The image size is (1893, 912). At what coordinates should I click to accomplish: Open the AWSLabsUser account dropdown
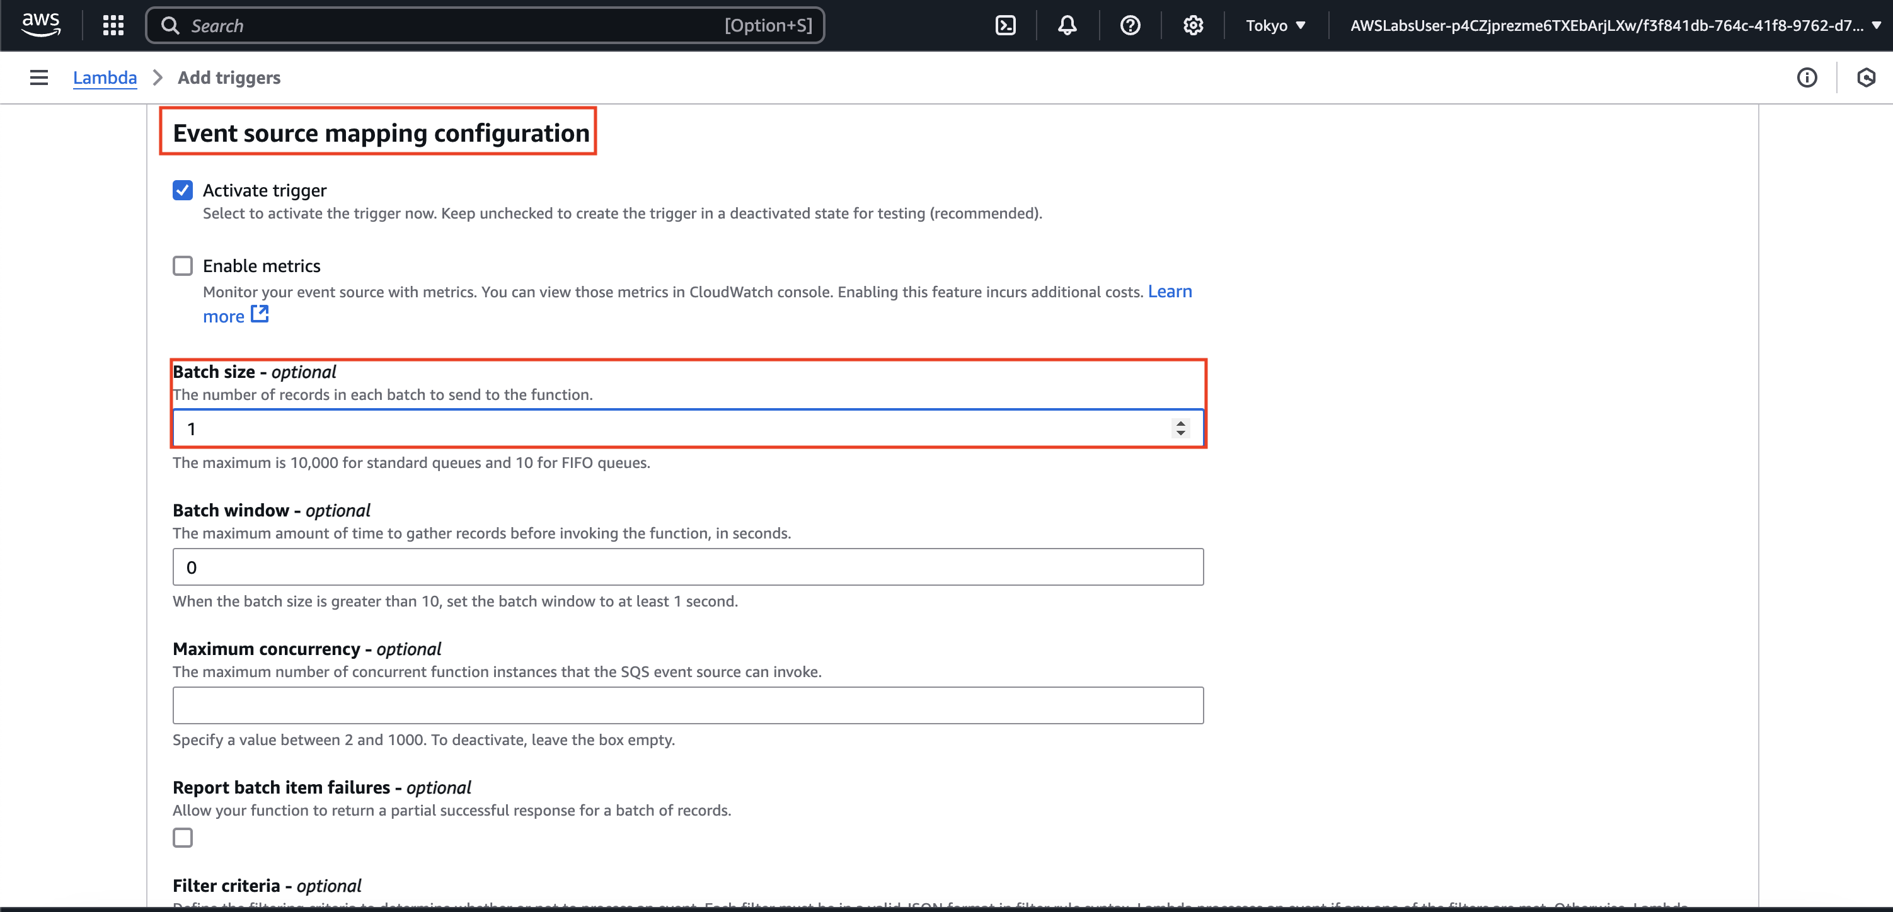click(x=1614, y=26)
